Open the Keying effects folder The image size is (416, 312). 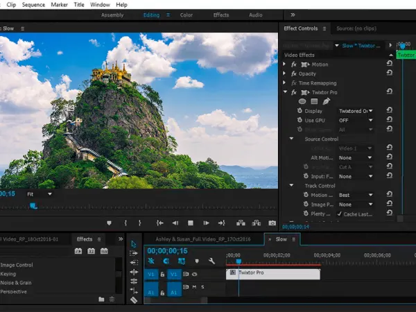[x=8, y=274]
